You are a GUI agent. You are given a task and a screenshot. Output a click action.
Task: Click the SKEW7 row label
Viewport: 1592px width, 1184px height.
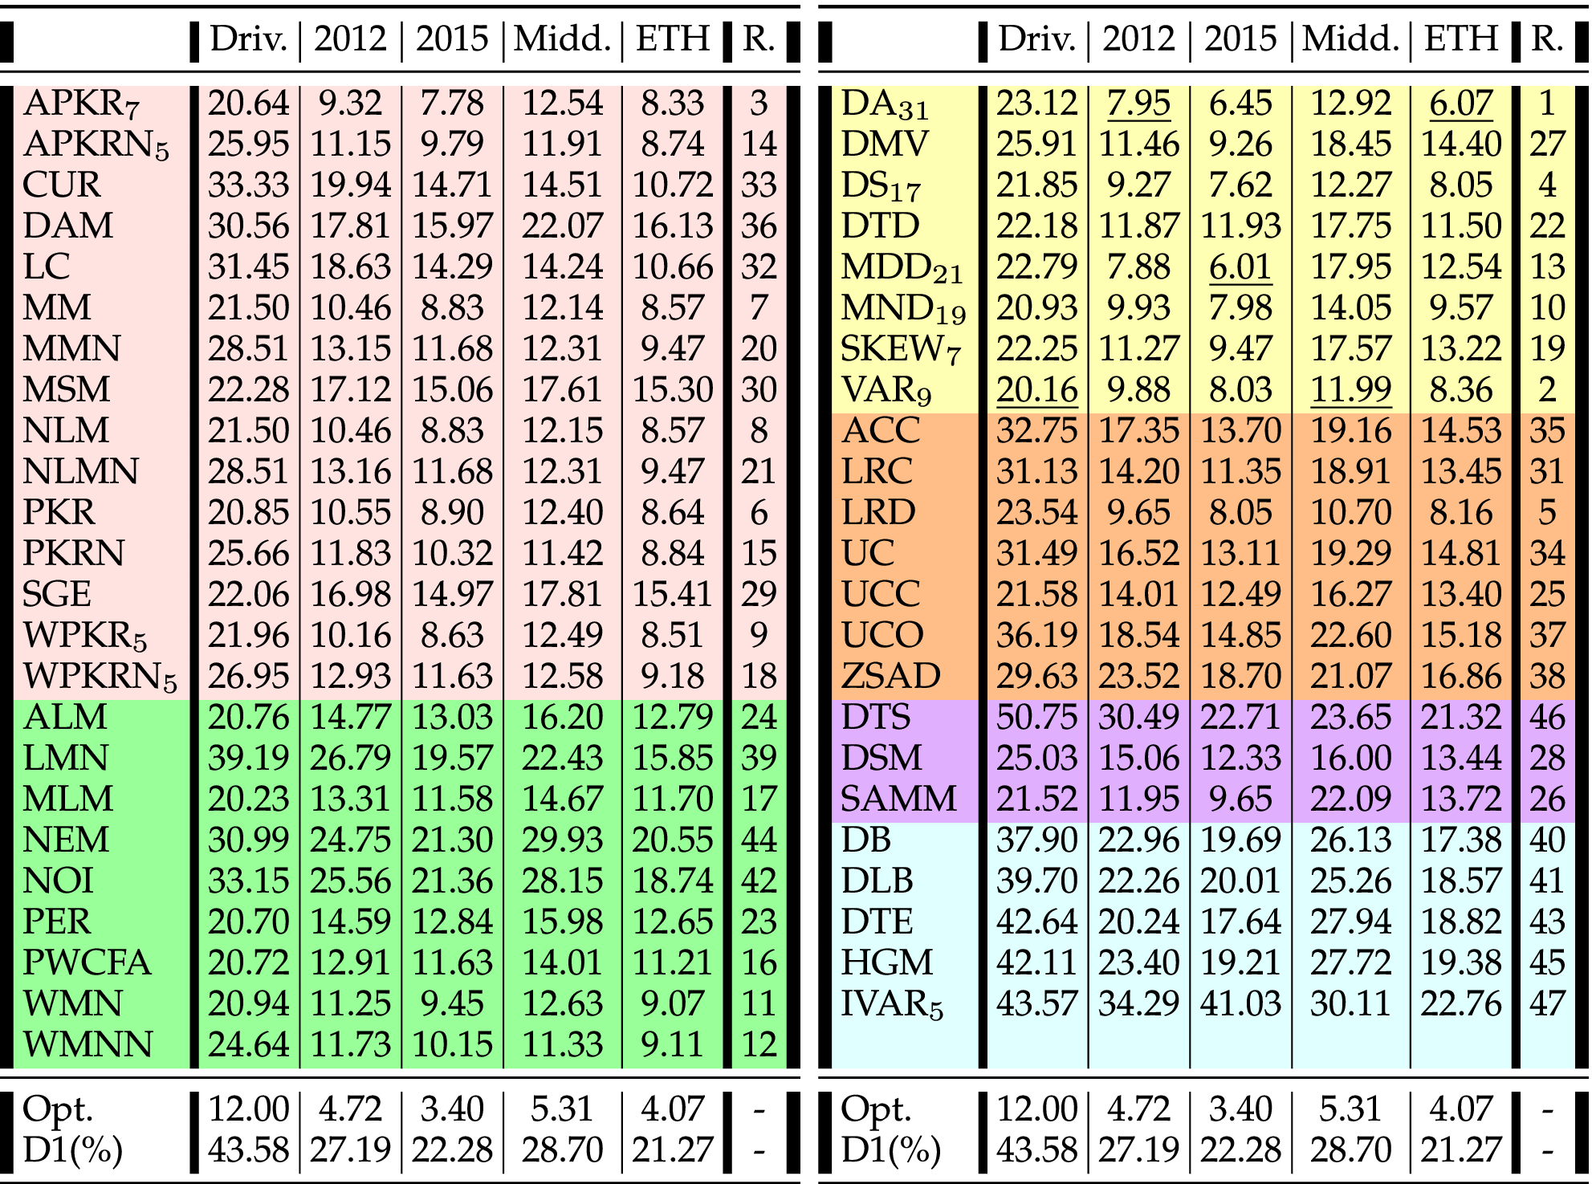[x=901, y=350]
